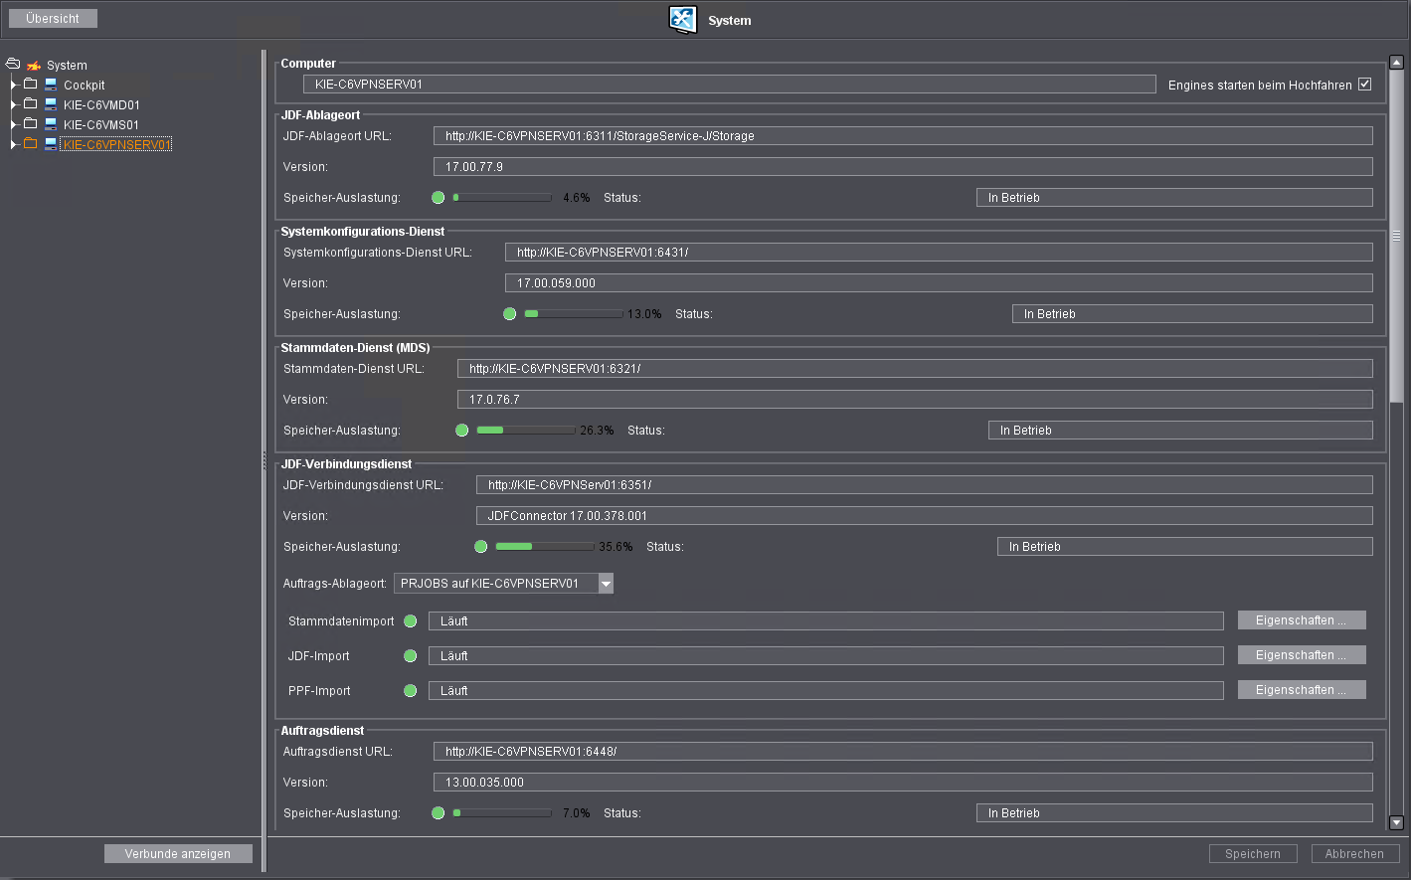The image size is (1411, 880).
Task: Click the vertical scrollbar thumb
Action: point(1396,236)
